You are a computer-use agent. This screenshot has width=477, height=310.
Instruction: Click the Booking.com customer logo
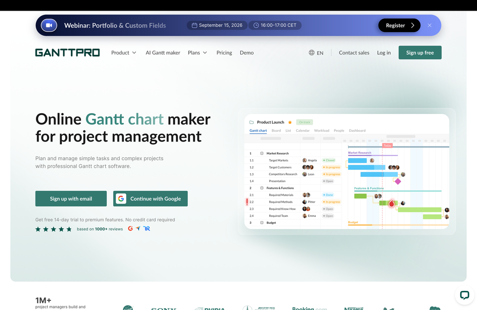pos(309,308)
